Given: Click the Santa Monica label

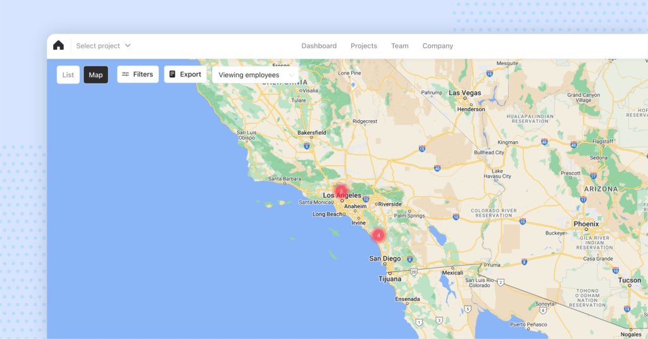Looking at the screenshot, I should 315,202.
